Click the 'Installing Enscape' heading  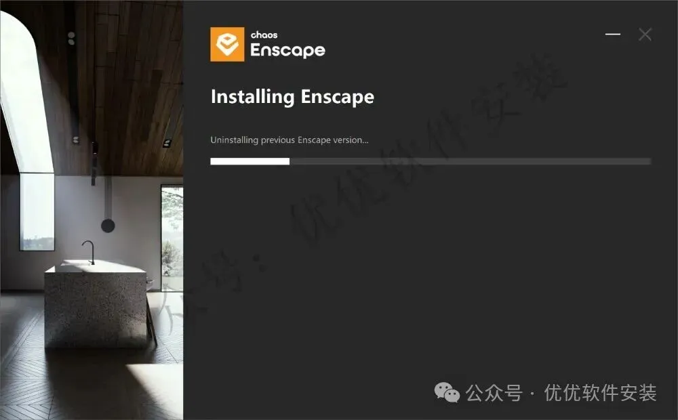(x=292, y=97)
